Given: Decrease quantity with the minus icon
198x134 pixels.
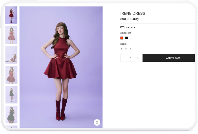Looking at the screenshot, I should pyautogui.click(x=124, y=58).
